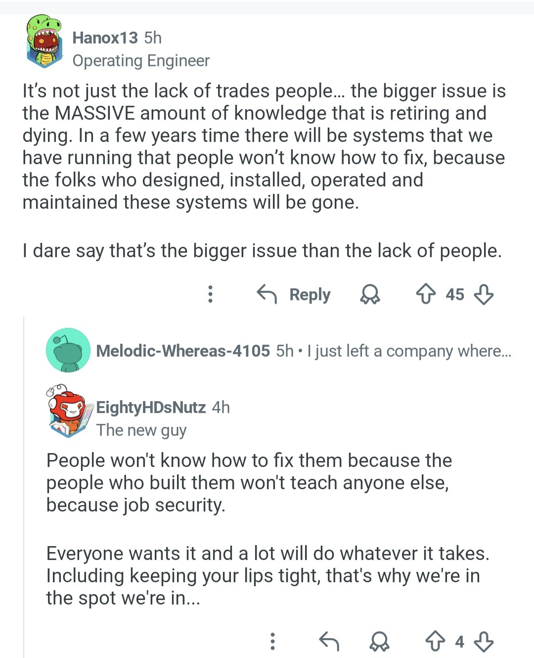
Task: Click Reply on Hanox13's comment
Action: click(x=294, y=295)
